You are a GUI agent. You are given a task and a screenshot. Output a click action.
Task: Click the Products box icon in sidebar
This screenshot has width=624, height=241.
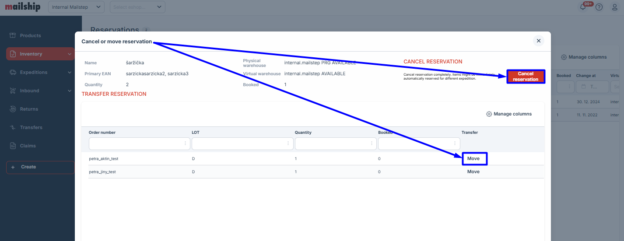(x=13, y=35)
